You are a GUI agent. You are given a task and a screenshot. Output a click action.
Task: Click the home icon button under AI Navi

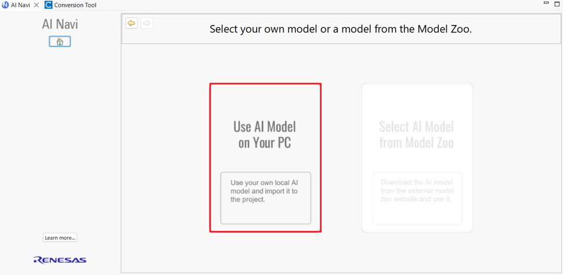(x=60, y=42)
